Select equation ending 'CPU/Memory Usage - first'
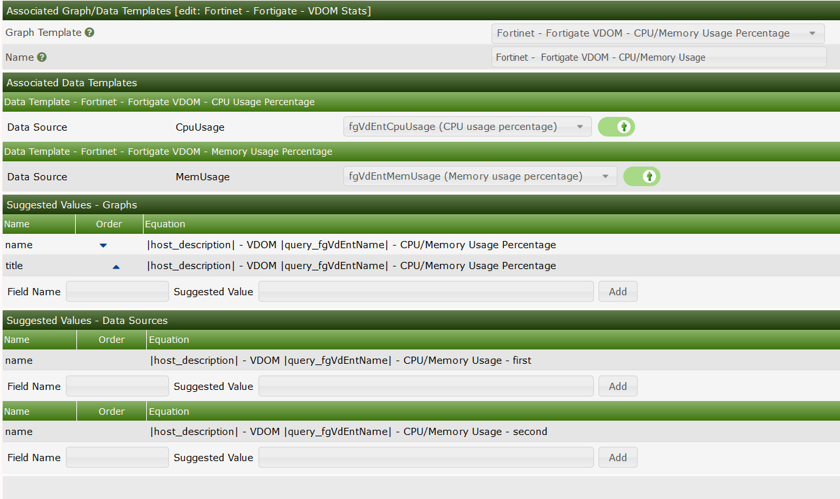 pyautogui.click(x=341, y=361)
